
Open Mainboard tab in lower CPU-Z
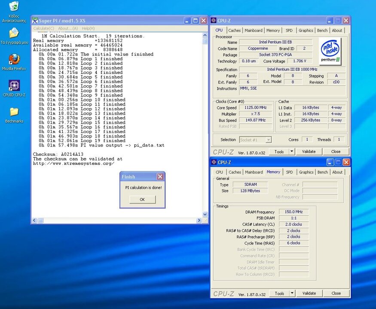pyautogui.click(x=254, y=172)
